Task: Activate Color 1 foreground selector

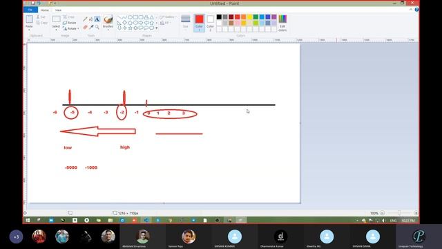Action: pos(199,23)
